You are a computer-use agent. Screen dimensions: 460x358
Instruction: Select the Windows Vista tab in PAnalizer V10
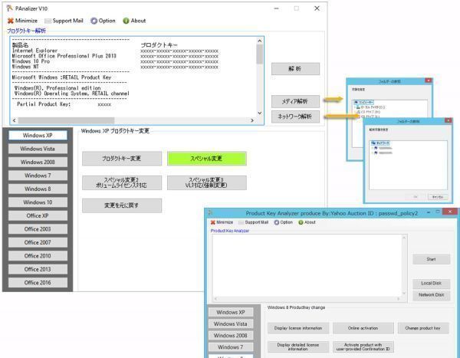pyautogui.click(x=38, y=149)
